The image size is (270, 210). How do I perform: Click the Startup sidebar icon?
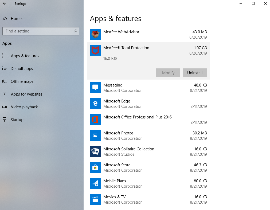coord(5,120)
